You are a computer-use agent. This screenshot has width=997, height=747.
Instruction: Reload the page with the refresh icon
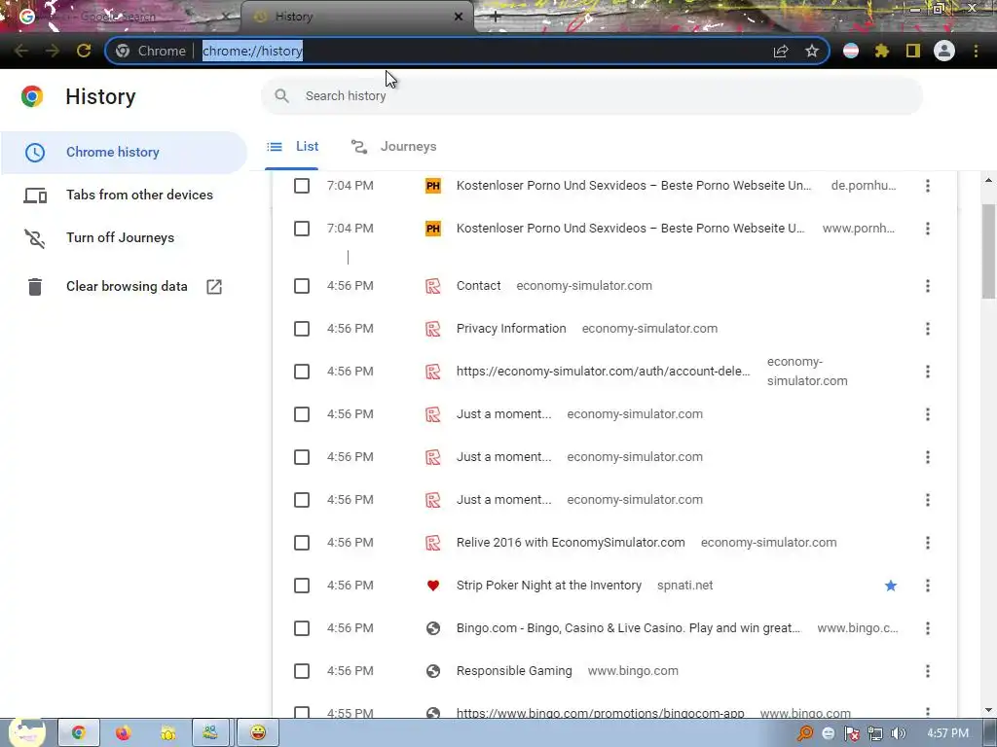tap(84, 51)
